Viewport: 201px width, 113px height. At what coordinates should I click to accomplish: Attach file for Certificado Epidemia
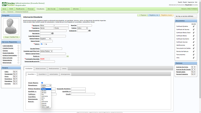(x=193, y=26)
